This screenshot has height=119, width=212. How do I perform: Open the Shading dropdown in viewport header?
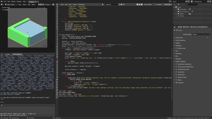[48, 5]
